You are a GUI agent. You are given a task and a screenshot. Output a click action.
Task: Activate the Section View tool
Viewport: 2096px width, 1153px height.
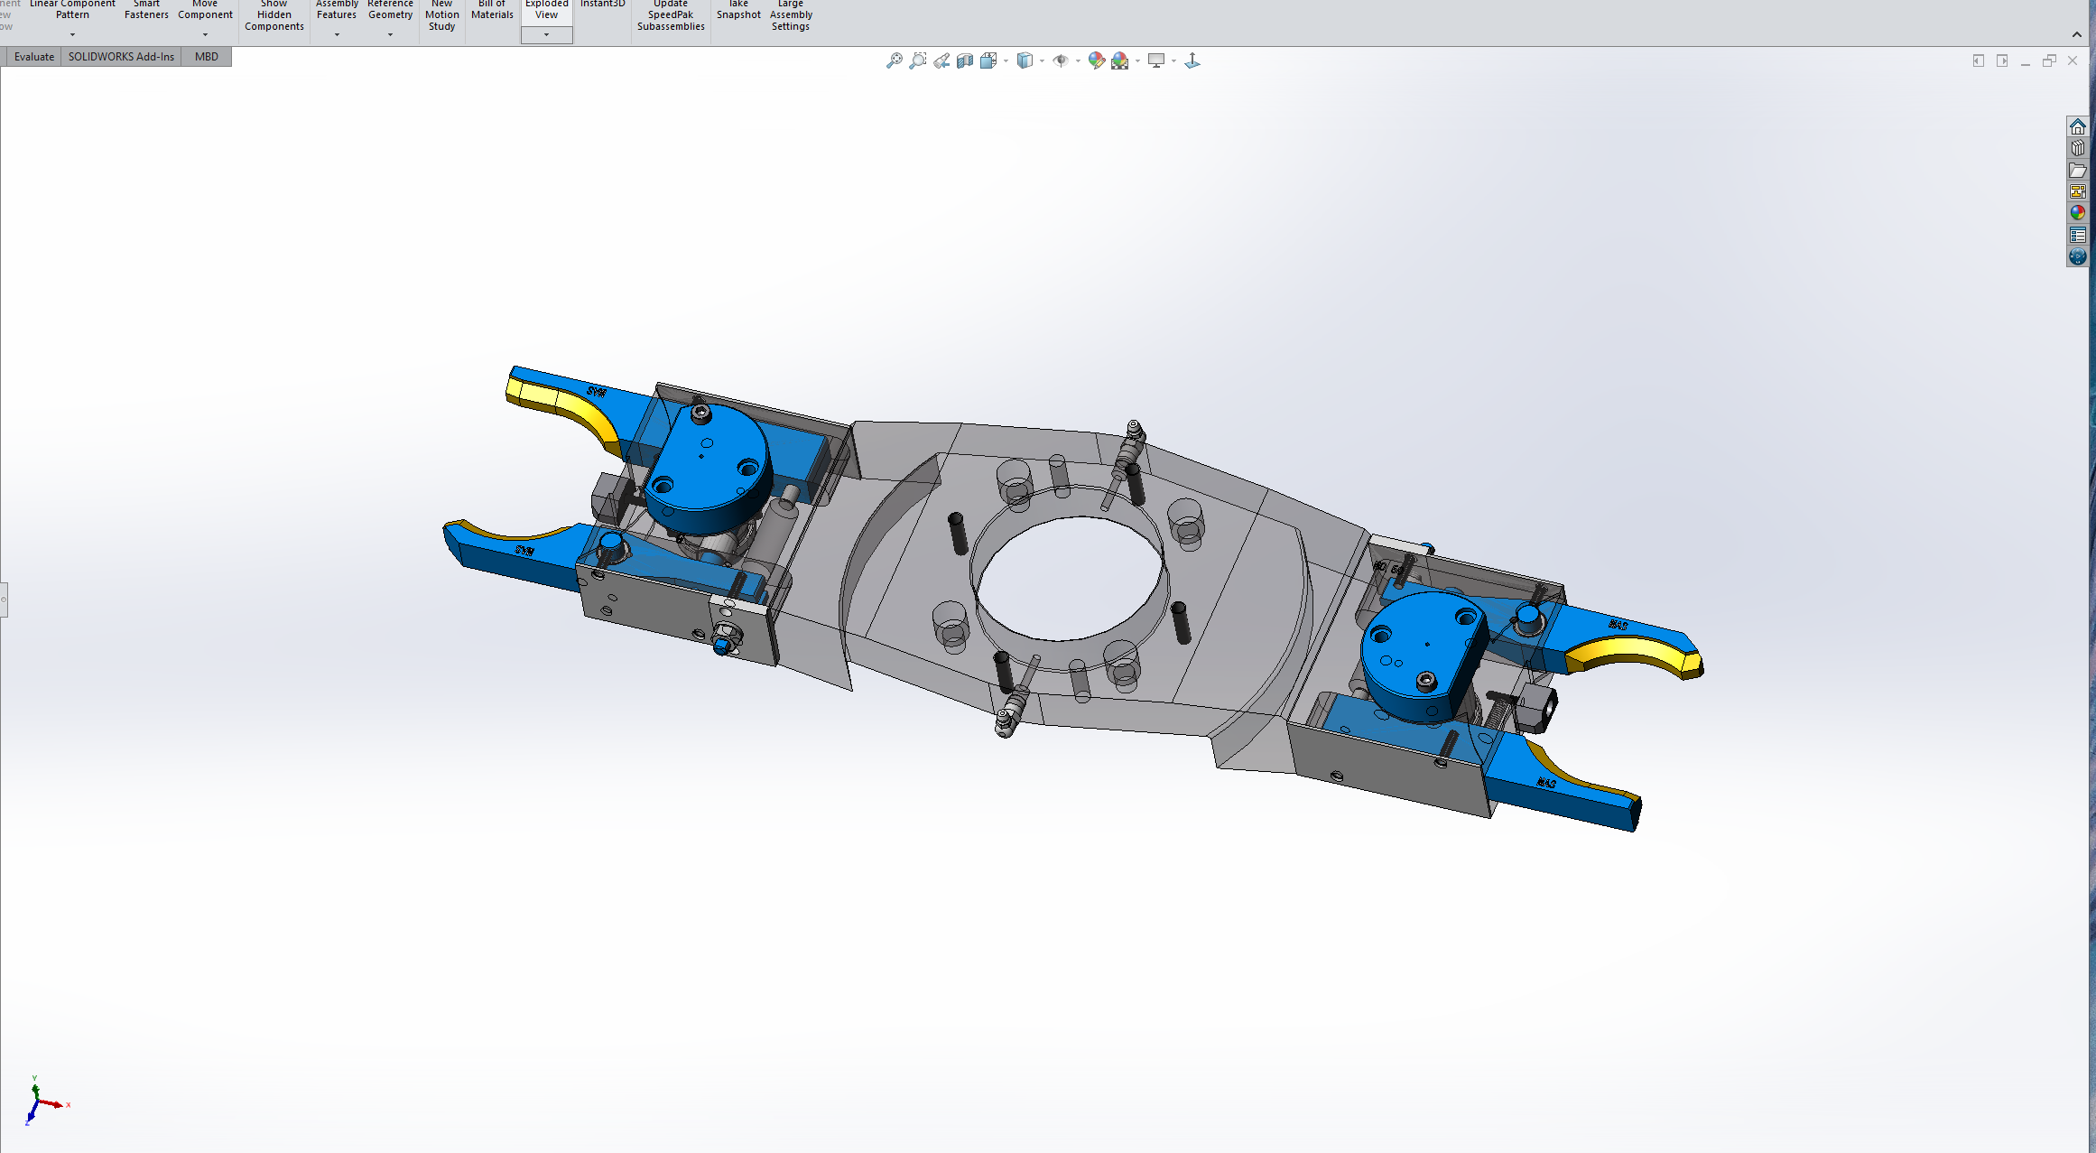click(x=965, y=60)
